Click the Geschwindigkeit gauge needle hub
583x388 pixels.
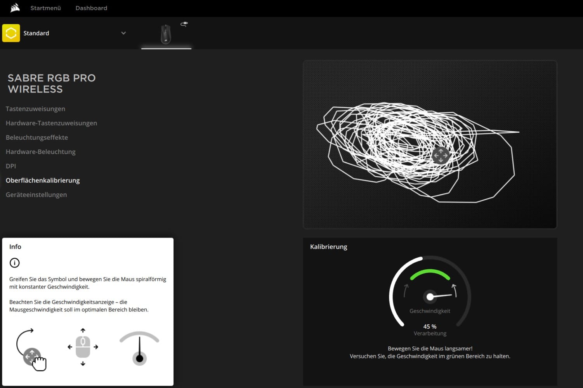tap(430, 297)
